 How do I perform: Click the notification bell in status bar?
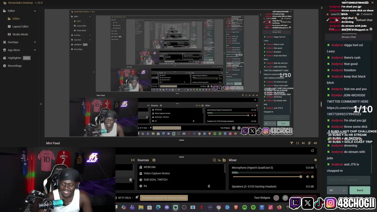[x=137, y=198]
